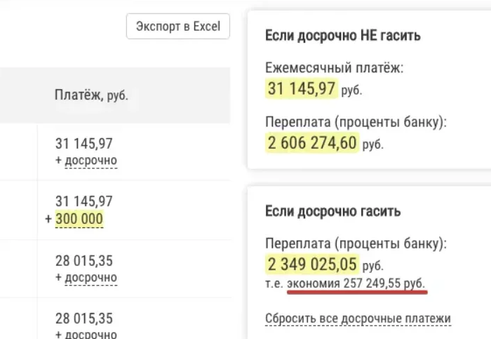Select the heading Если досрочно НЕ гасить
Viewport: 491px width, 339px height.
click(x=342, y=35)
